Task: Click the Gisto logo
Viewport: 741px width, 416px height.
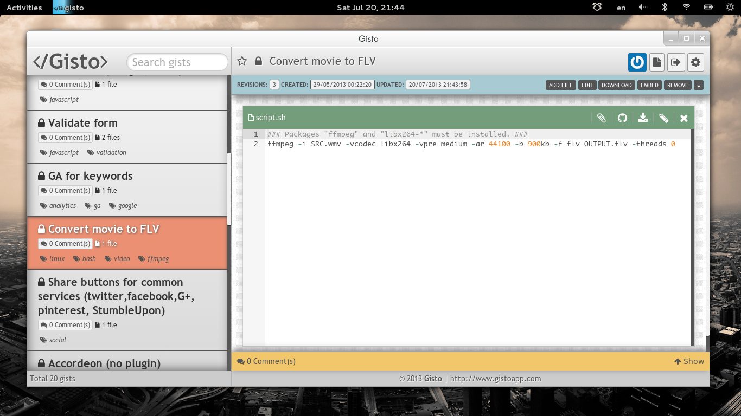Action: tap(71, 61)
